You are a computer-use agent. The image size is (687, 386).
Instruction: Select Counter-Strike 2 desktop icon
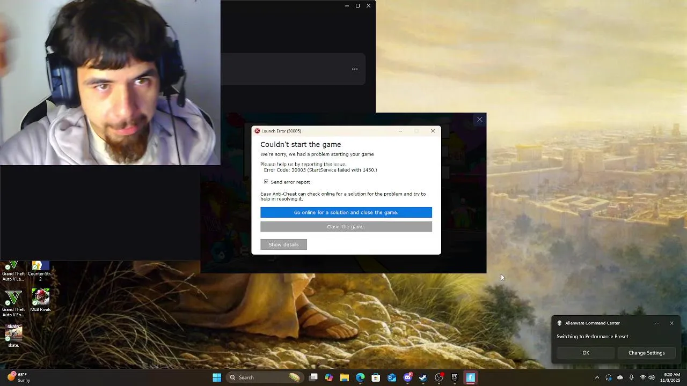[40, 272]
